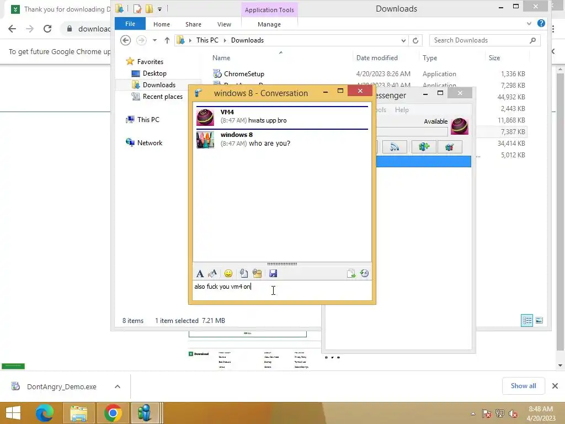This screenshot has height=424, width=565.
Task: Customize Quick Access Toolbar dropdown arrow
Action: [159, 9]
